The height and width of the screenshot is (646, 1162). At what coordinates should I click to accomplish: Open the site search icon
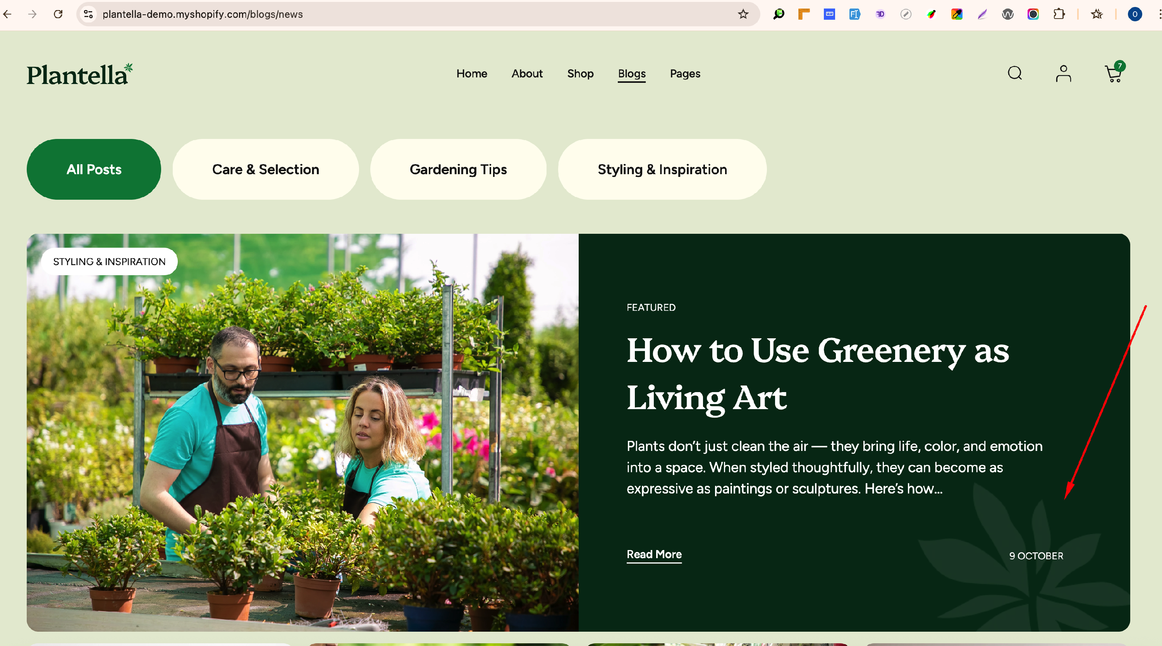click(1014, 73)
